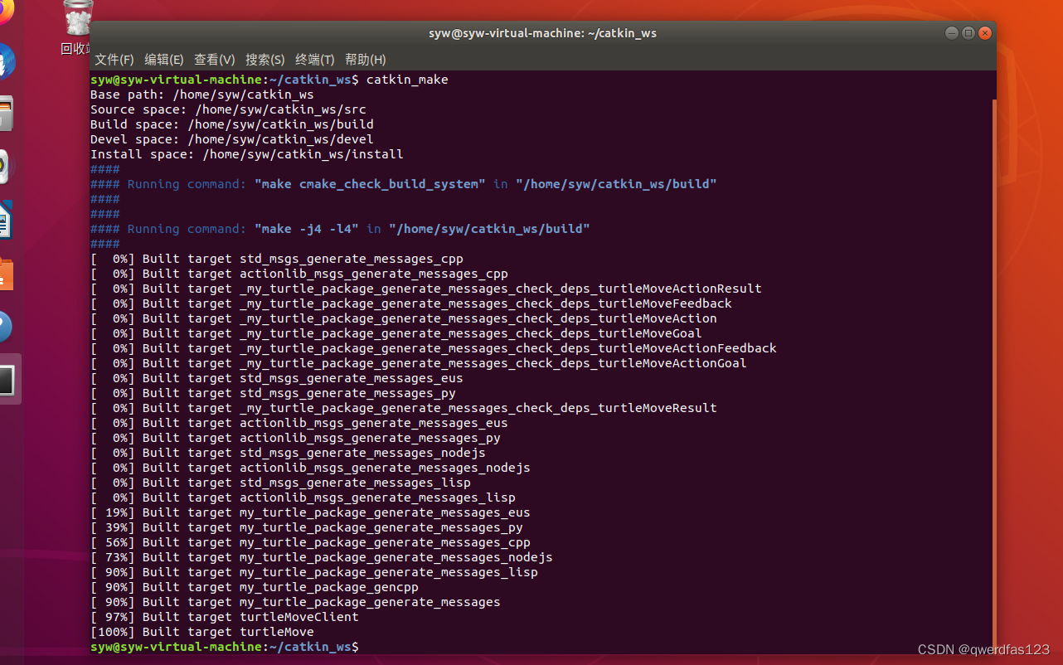
Task: Click 'Install space' output line
Action: point(247,154)
